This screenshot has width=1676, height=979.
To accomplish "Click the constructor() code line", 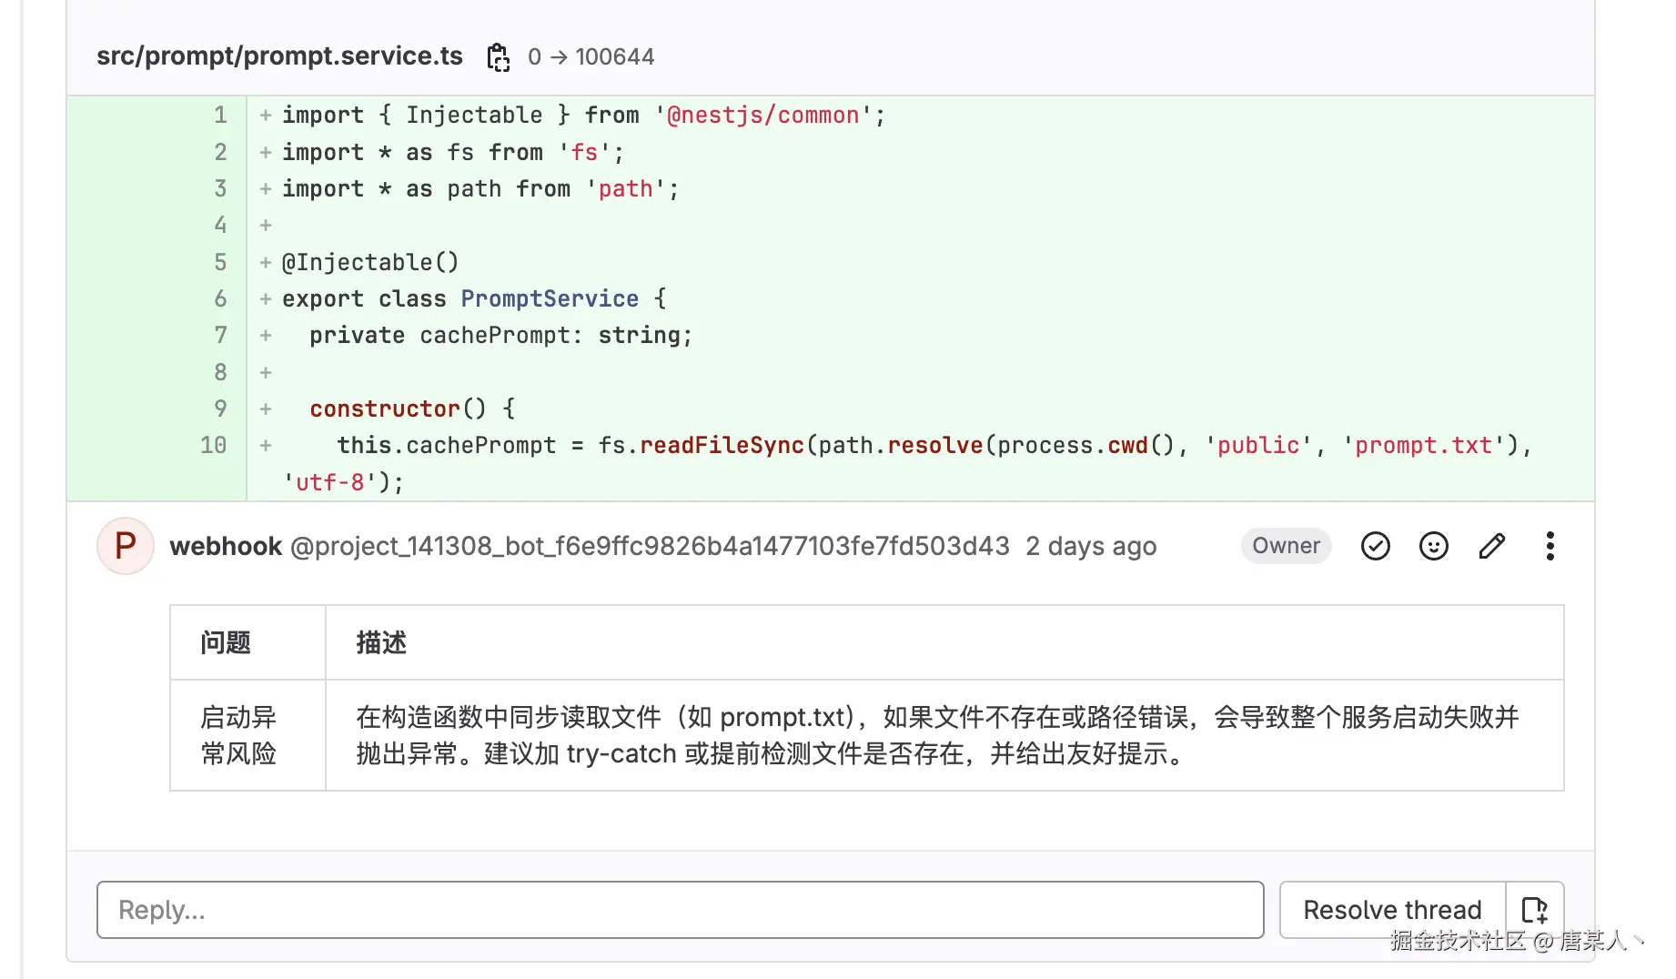I will [x=412, y=409].
